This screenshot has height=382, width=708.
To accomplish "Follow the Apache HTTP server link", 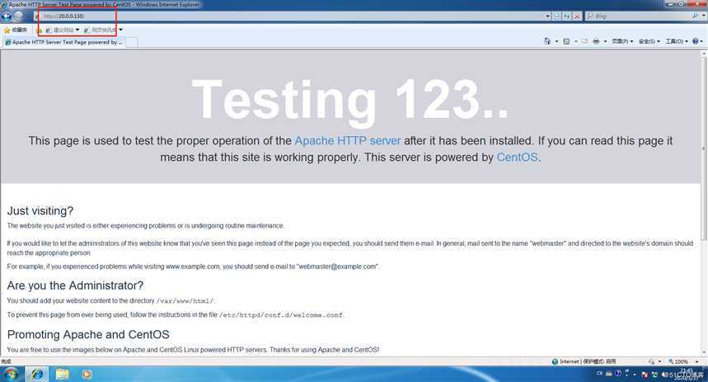I will tap(348, 141).
